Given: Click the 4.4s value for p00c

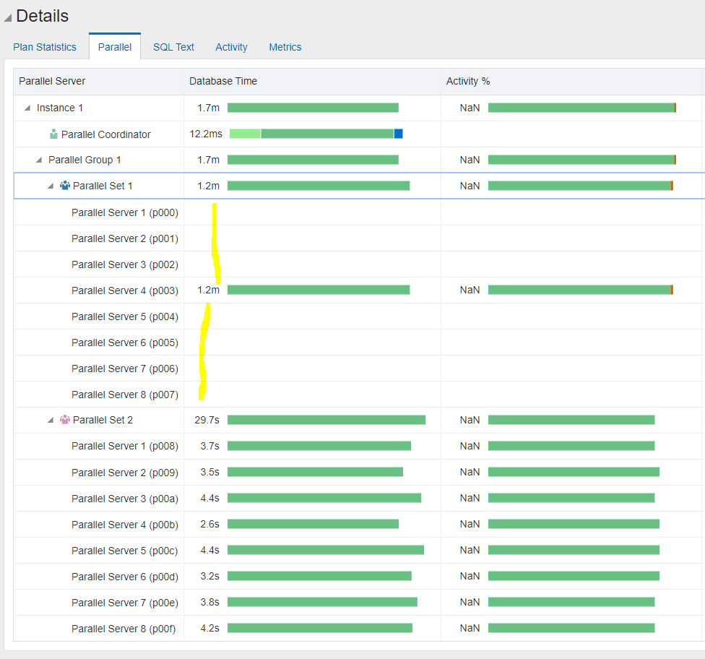Looking at the screenshot, I should (210, 550).
